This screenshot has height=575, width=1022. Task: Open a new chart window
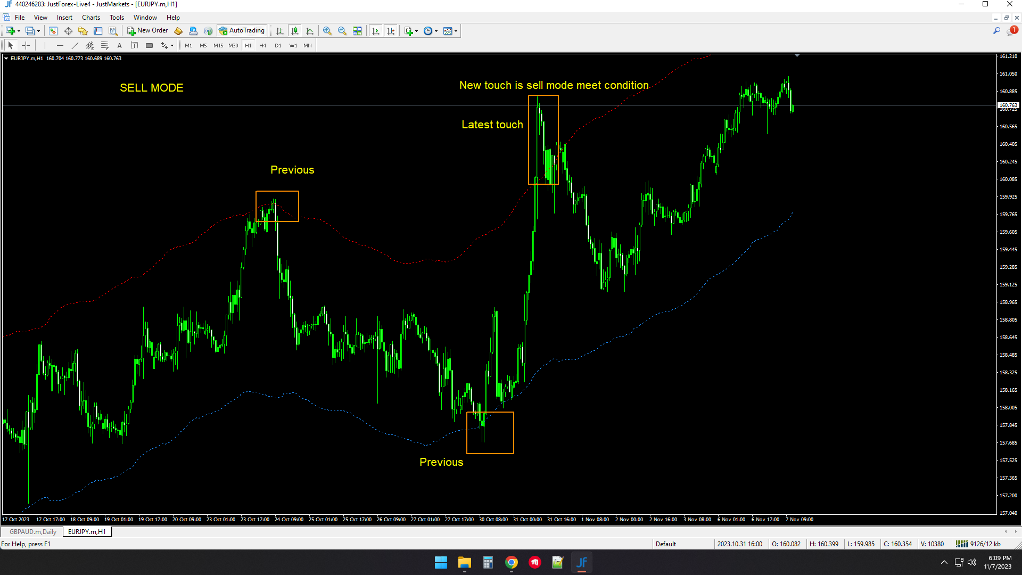10,31
